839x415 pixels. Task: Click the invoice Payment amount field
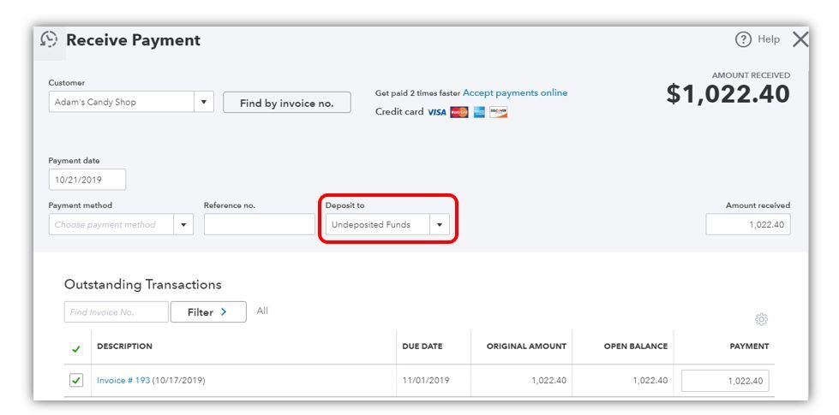[x=725, y=381]
